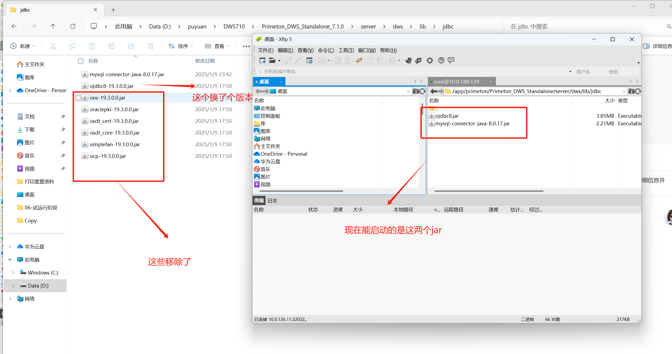Expand the Data (D:) tree node
Image resolution: width=672 pixels, height=354 pixels.
[13, 286]
